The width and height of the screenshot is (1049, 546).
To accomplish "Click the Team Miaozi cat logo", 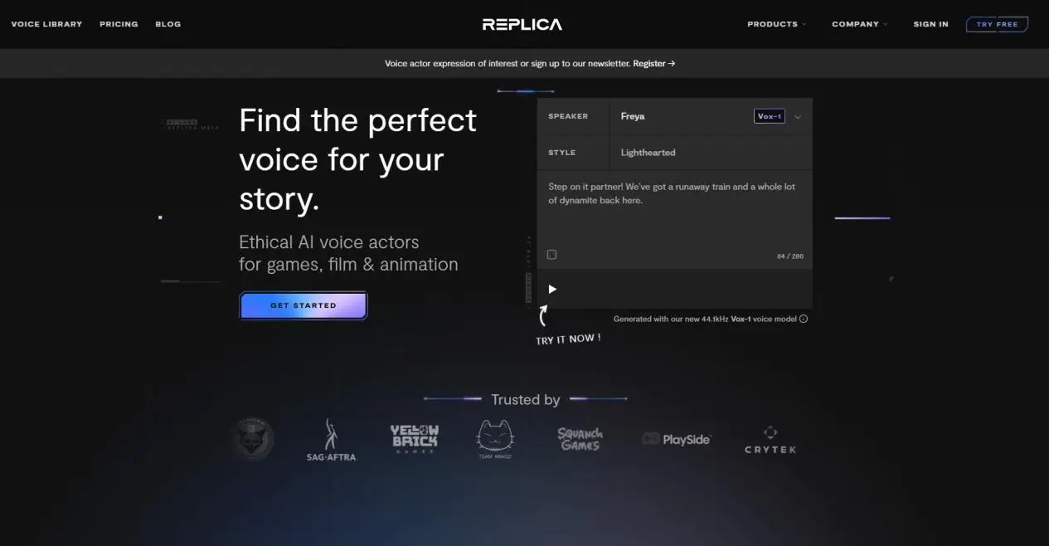I will point(495,440).
